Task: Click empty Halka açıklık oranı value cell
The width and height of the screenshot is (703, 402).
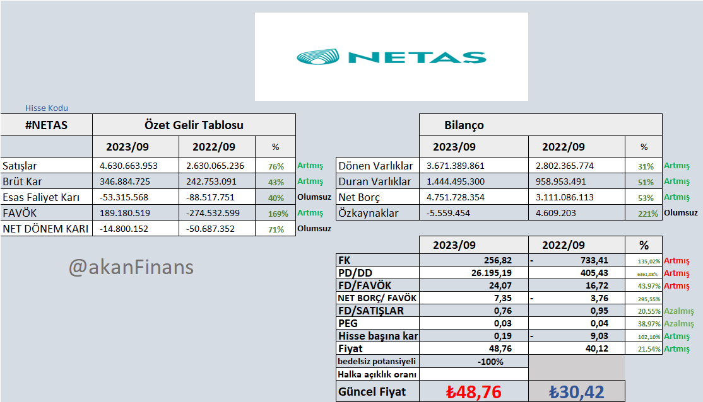Action: point(474,374)
